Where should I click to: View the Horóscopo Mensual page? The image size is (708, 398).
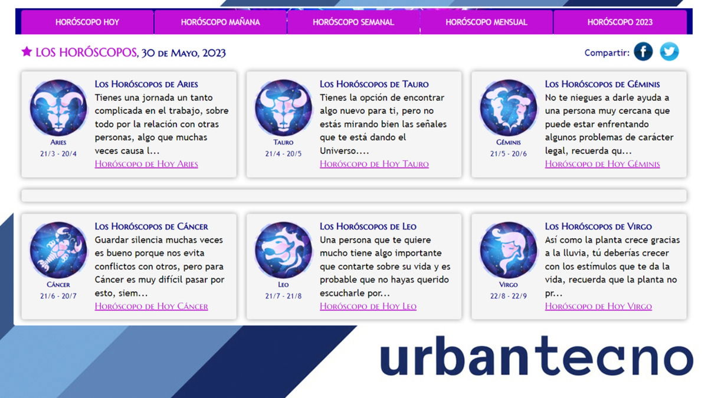(x=486, y=22)
